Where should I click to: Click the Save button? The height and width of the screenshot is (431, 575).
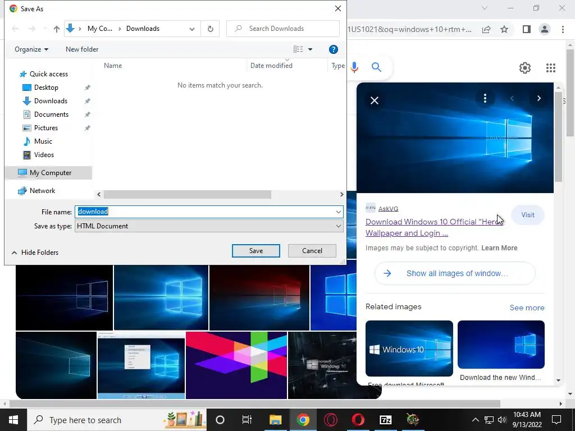pyautogui.click(x=256, y=251)
